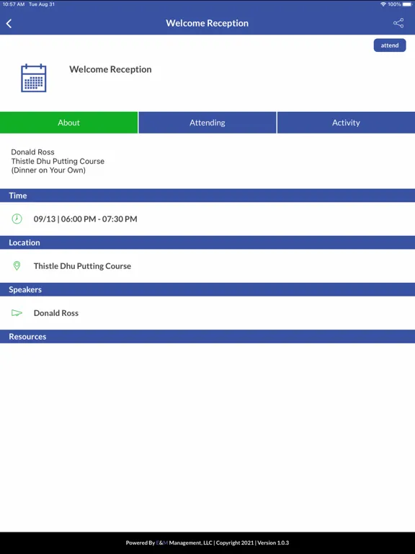Tap the Powered By E&M Management footer
The image size is (415, 554).
click(207, 542)
